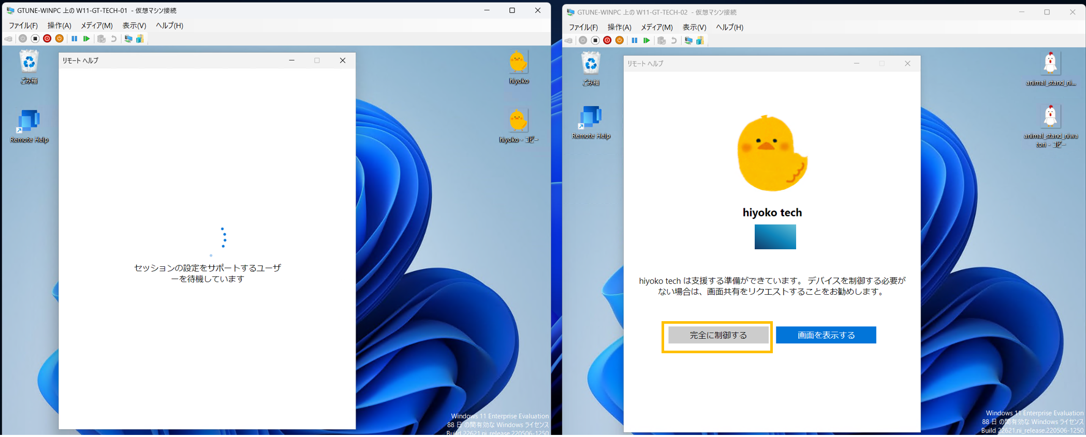Minimize the リモート ヘルプ window on TECH-01
The width and height of the screenshot is (1086, 437).
292,61
